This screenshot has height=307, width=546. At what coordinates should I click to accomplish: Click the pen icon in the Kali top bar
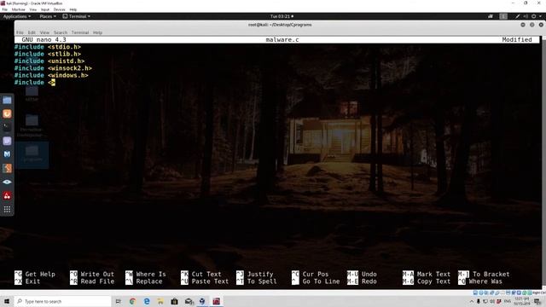click(518, 16)
